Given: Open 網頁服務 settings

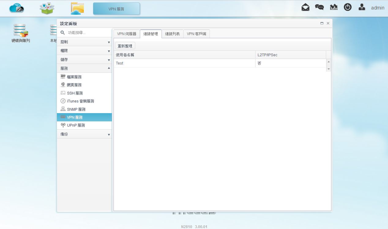Looking at the screenshot, I should (x=84, y=85).
